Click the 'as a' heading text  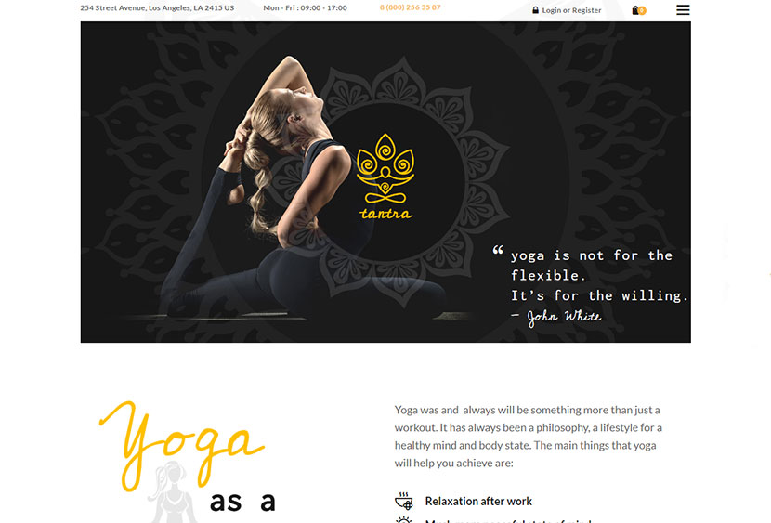(242, 502)
